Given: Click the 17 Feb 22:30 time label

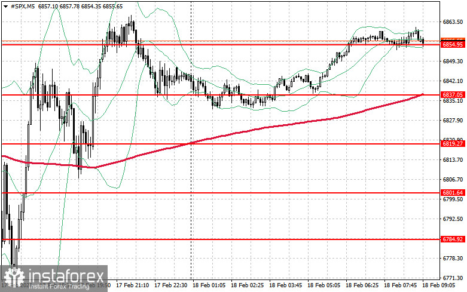Looking at the screenshot, I should click(170, 285).
